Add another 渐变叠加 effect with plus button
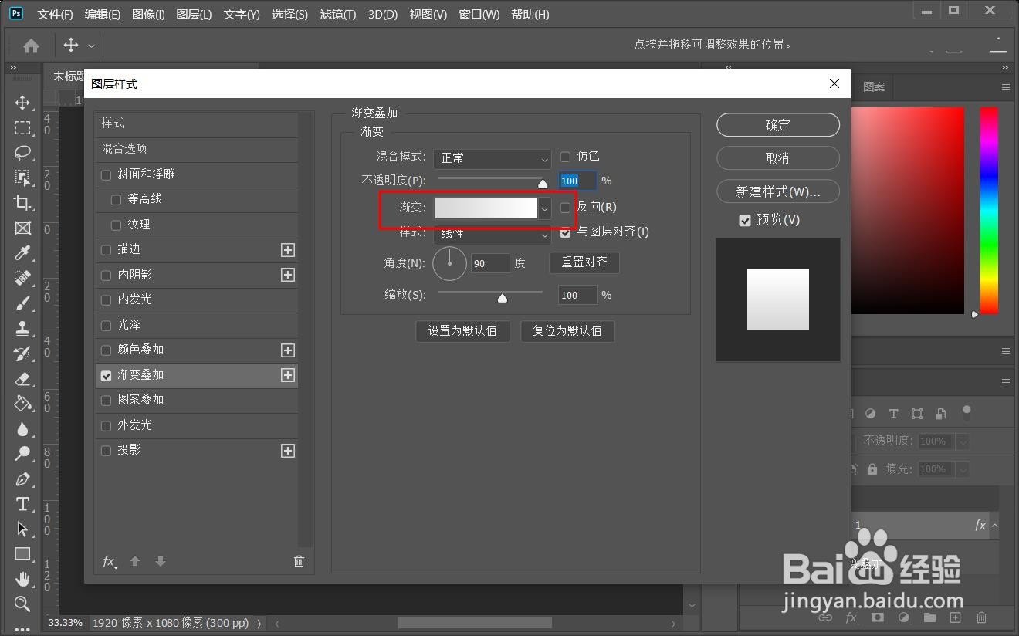1019x636 pixels. (x=288, y=375)
